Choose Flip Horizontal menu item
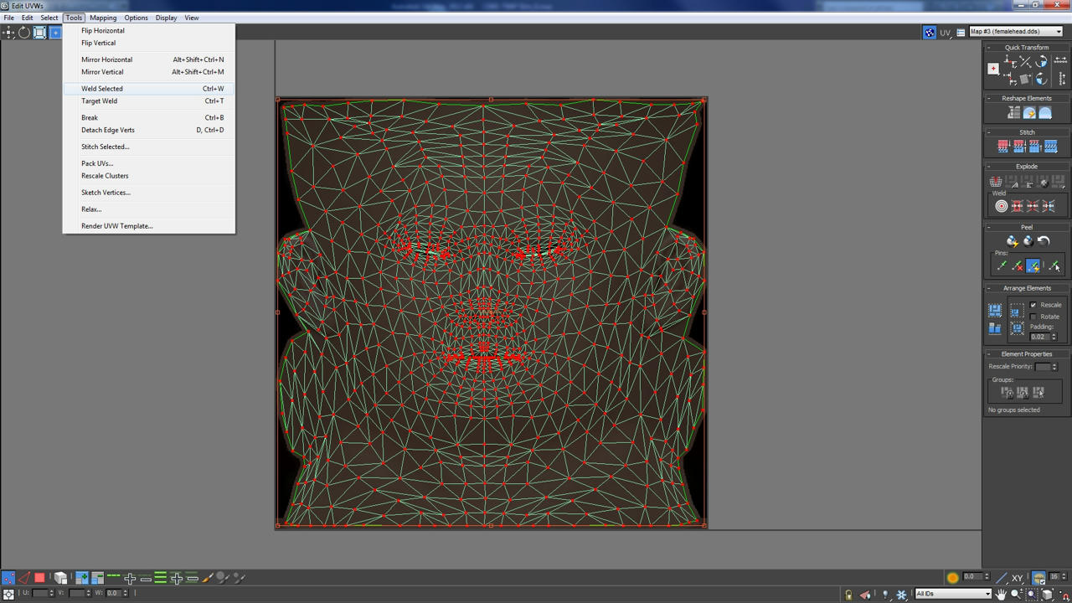 click(149, 31)
